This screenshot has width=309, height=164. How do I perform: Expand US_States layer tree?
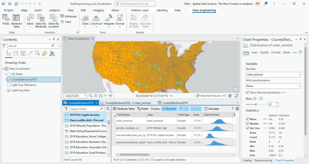coord(6,74)
